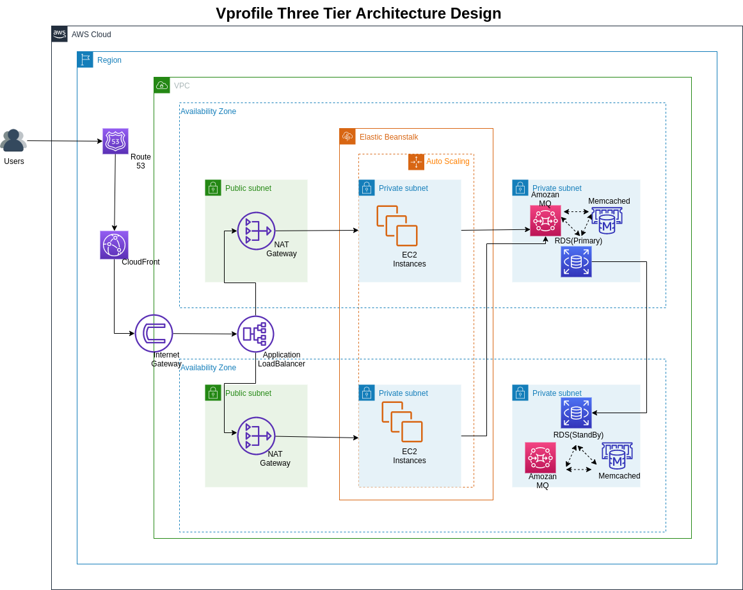The image size is (743, 590).
Task: Click the RDS(StandBy) database icon
Action: (576, 413)
